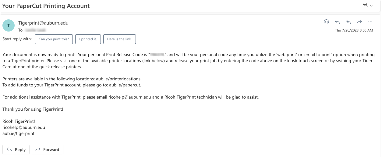The width and height of the screenshot is (382, 158).
Task: Click the ricohelp@auburn.edu signature address
Action: (24, 127)
